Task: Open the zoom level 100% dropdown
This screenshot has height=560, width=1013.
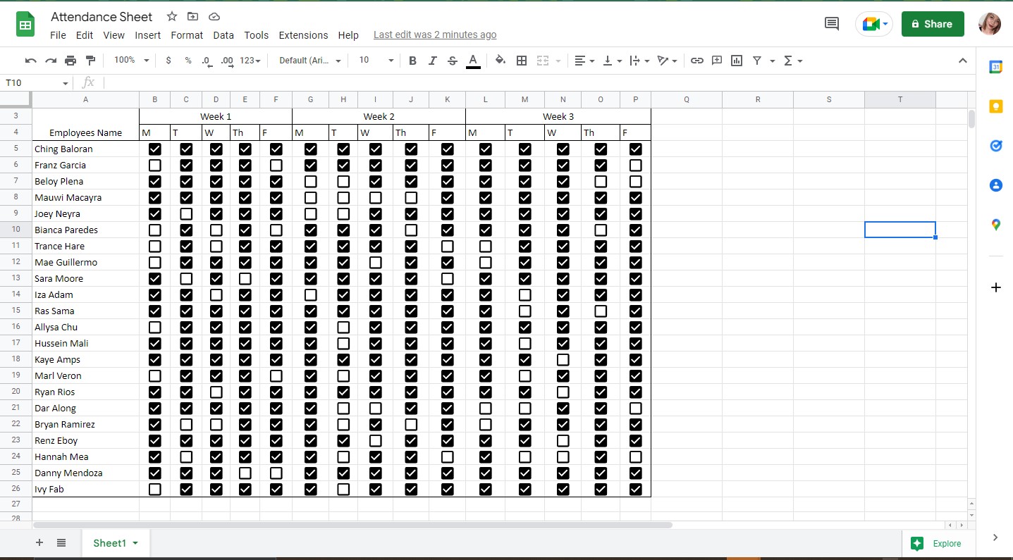Action: [132, 61]
